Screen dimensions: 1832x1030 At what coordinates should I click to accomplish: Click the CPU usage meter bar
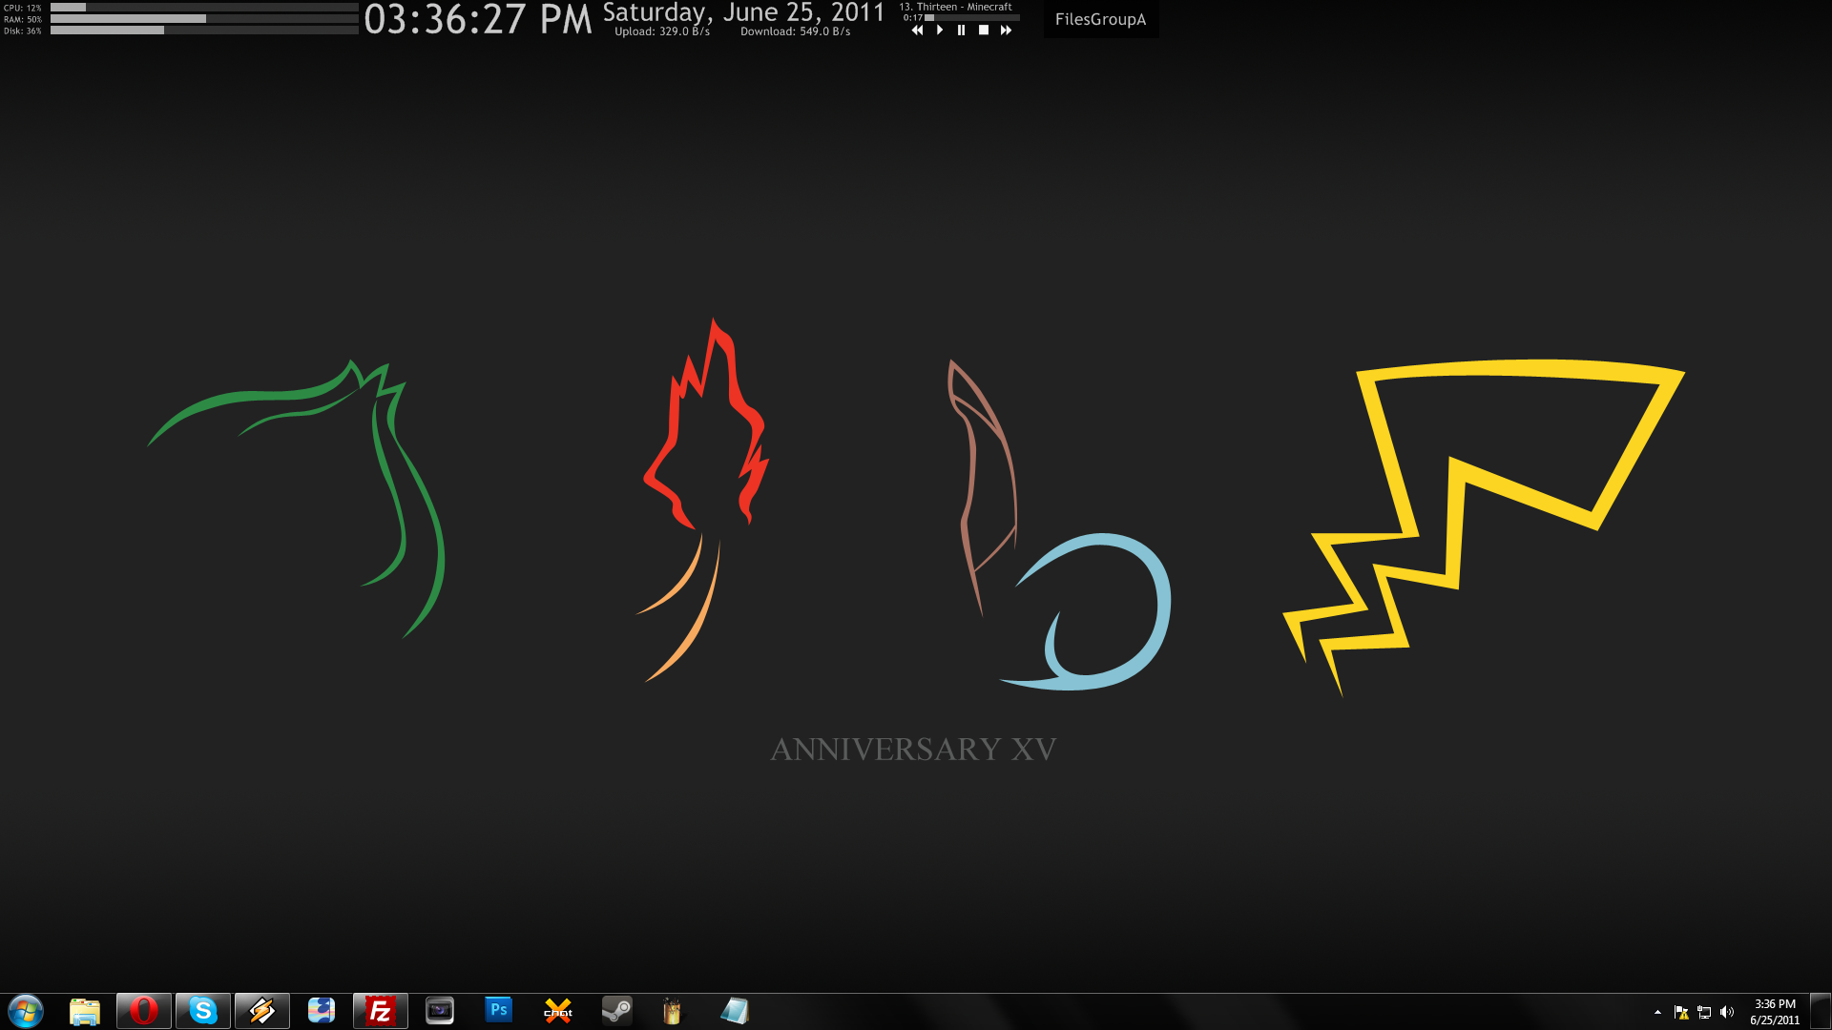coord(204,7)
